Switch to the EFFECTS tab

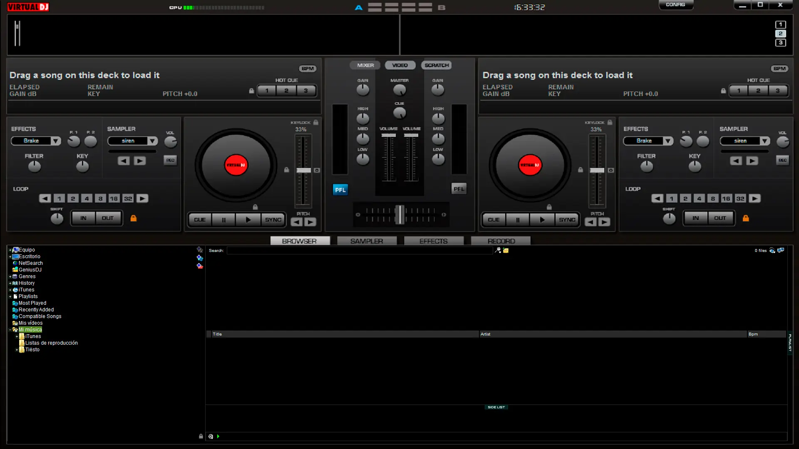pos(434,241)
